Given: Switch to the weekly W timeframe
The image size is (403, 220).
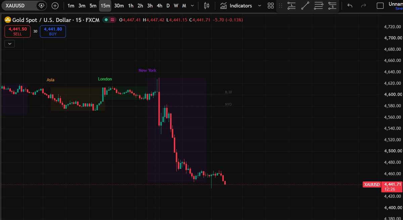Looking at the screenshot, I should pos(176,6).
